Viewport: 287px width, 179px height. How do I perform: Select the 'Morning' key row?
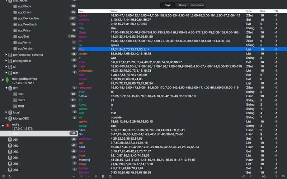183,160
